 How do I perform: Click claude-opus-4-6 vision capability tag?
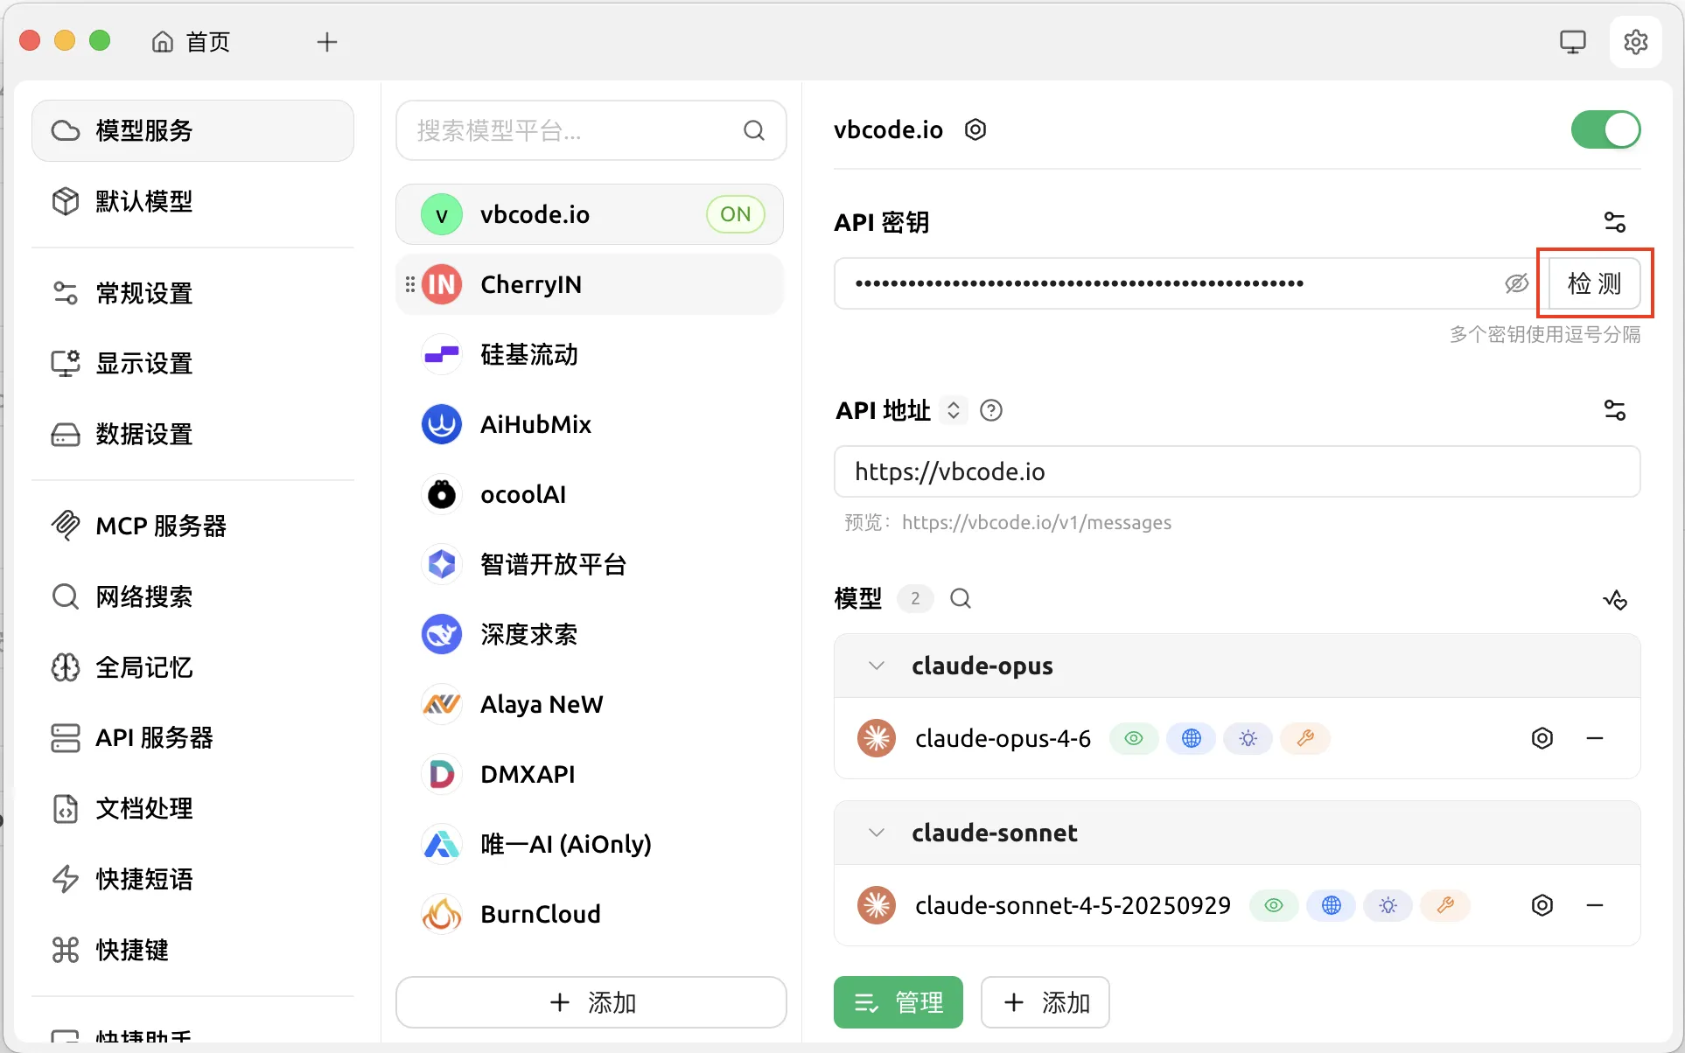[1134, 738]
